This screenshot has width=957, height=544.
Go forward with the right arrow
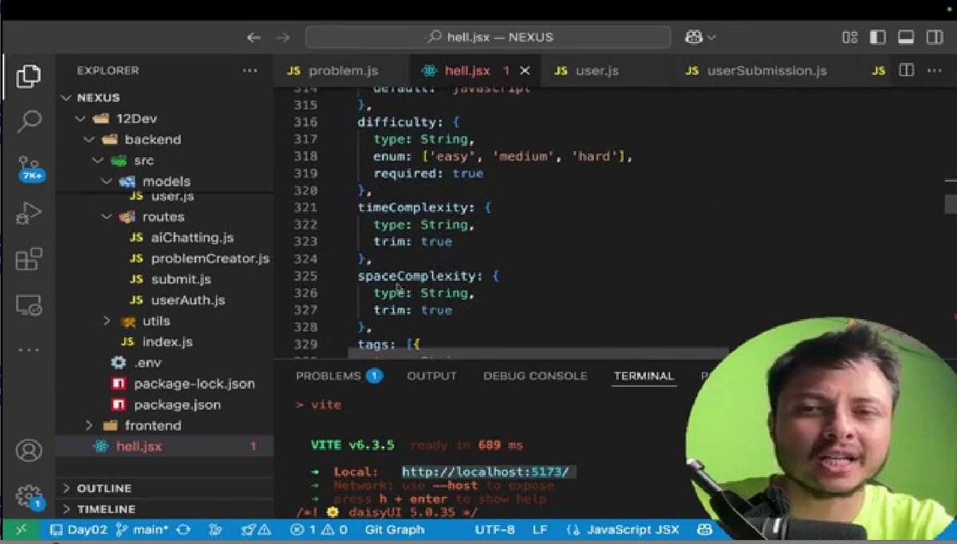[x=282, y=37]
